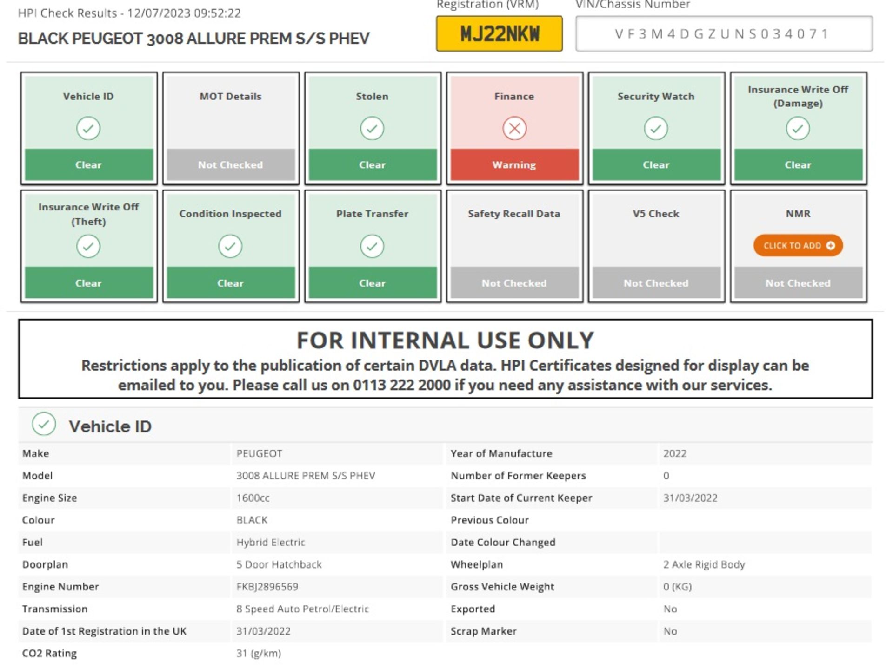This screenshot has width=893, height=668.
Task: Click the Vehicle ID tile checkmark icon
Action: coord(88,128)
